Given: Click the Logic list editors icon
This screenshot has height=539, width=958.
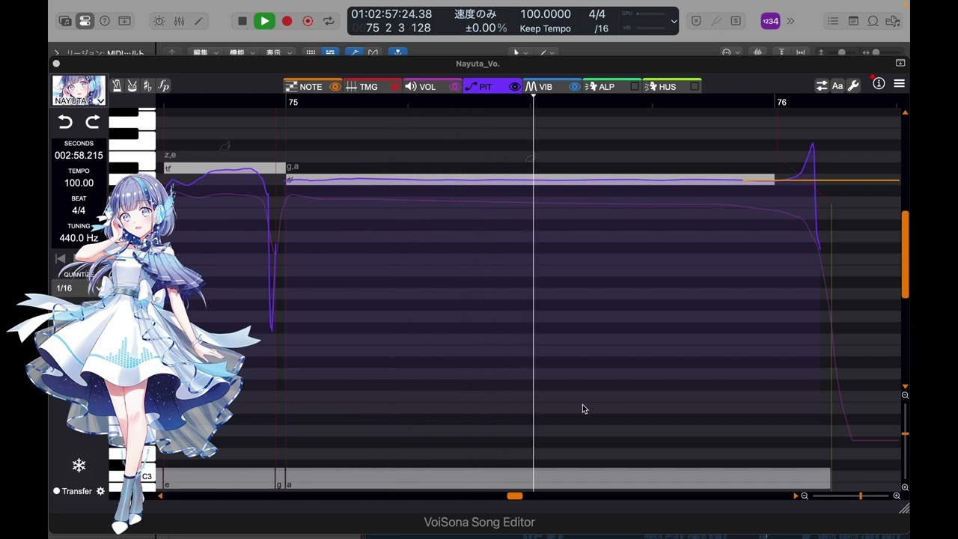Looking at the screenshot, I should [x=833, y=21].
